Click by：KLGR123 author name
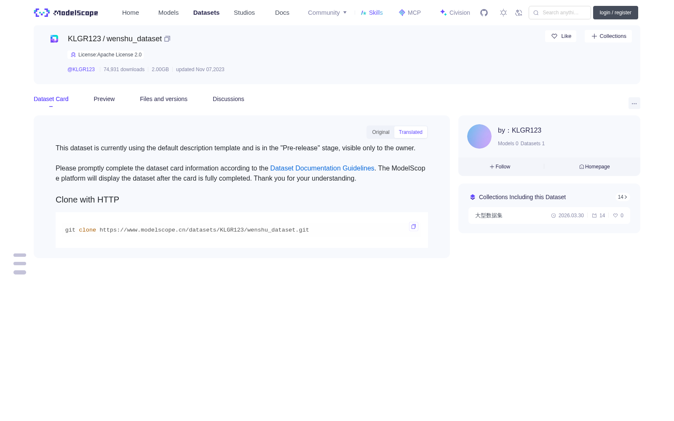This screenshot has width=674, height=421. pos(519,131)
